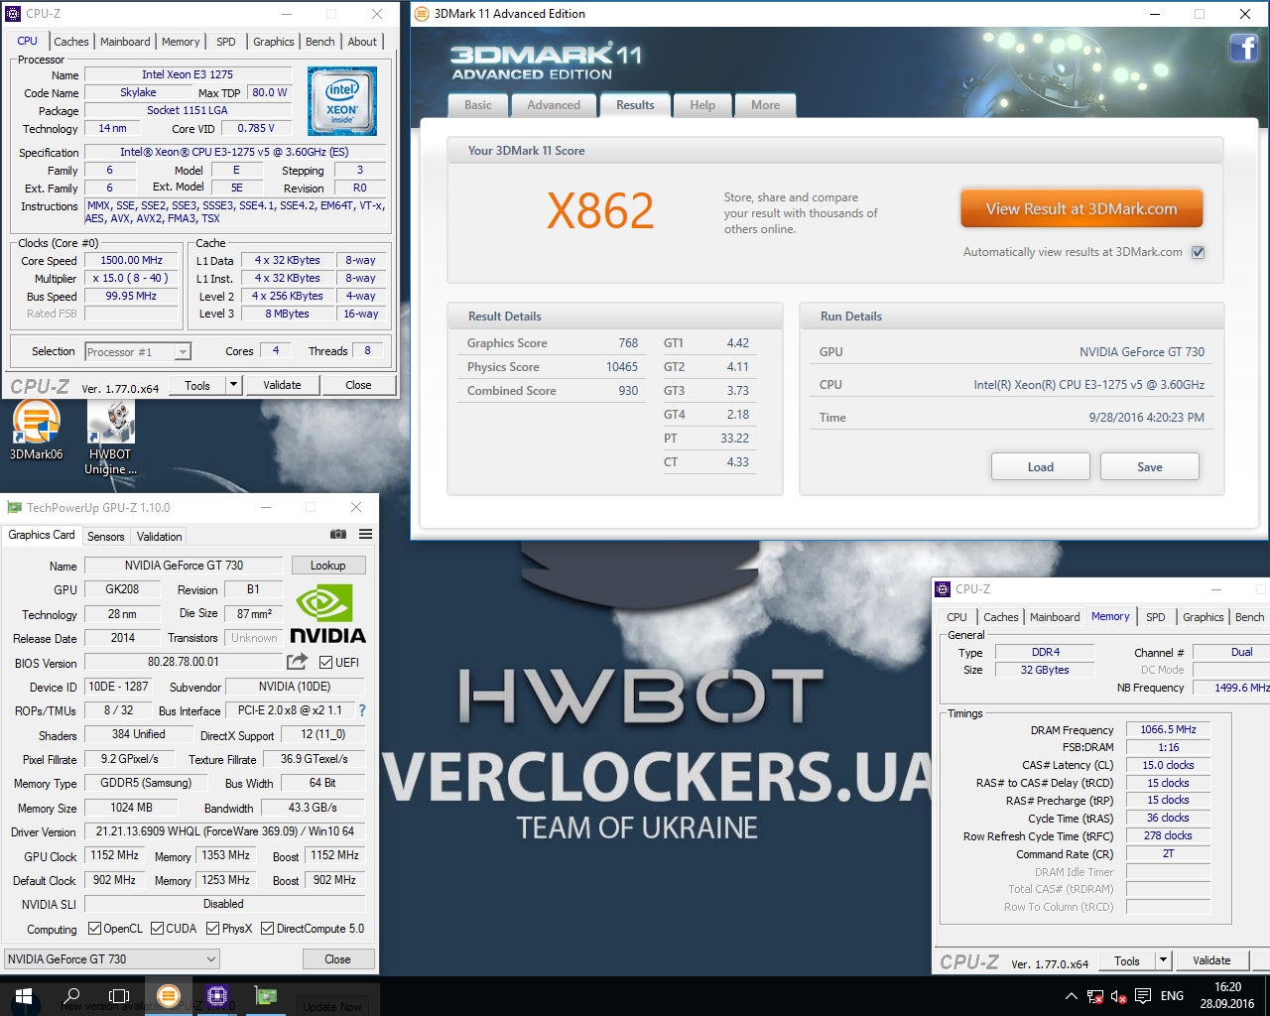Toggle the CUDA checkbox
The width and height of the screenshot is (1270, 1016).
tap(157, 929)
